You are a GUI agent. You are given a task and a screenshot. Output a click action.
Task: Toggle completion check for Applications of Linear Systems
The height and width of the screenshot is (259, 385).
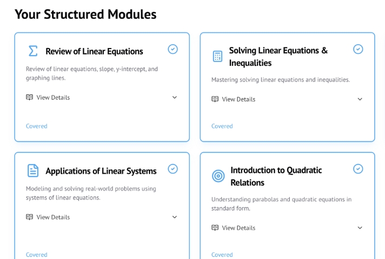(172, 169)
